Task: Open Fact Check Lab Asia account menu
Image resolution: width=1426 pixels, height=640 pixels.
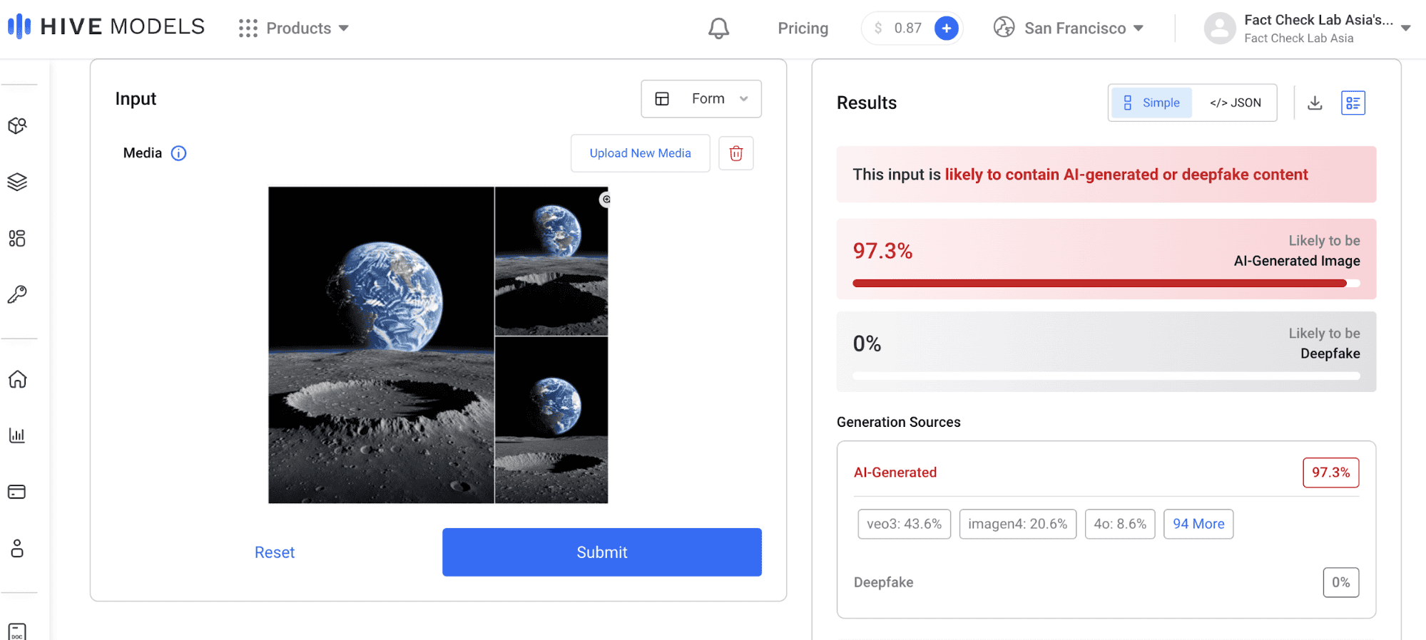Action: coord(1308,29)
